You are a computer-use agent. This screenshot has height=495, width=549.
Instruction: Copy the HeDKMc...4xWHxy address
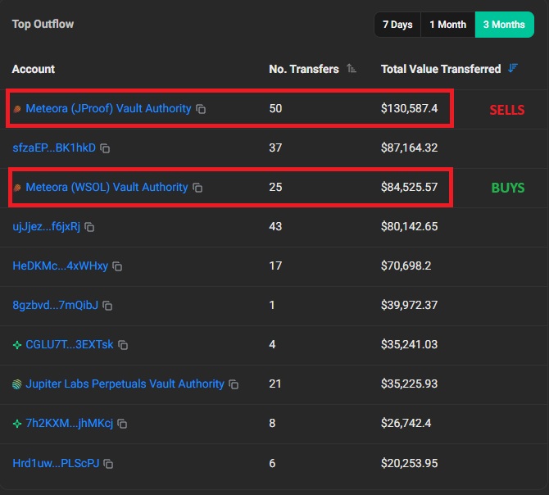(x=117, y=266)
